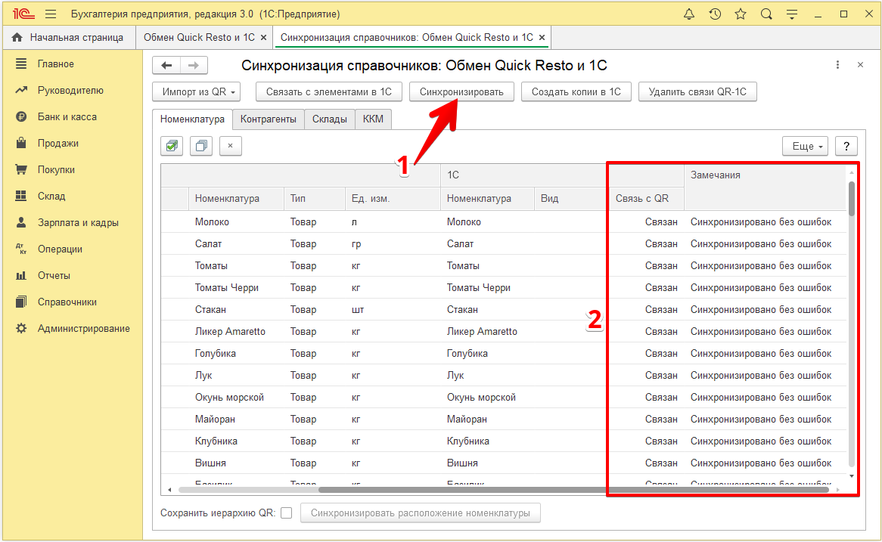882x542 pixels.
Task: Switch to Обмен Quick Resto и 1С tab
Action: click(x=199, y=38)
